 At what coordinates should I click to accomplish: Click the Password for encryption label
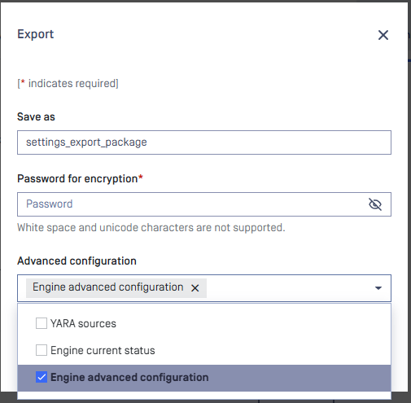tap(80, 179)
